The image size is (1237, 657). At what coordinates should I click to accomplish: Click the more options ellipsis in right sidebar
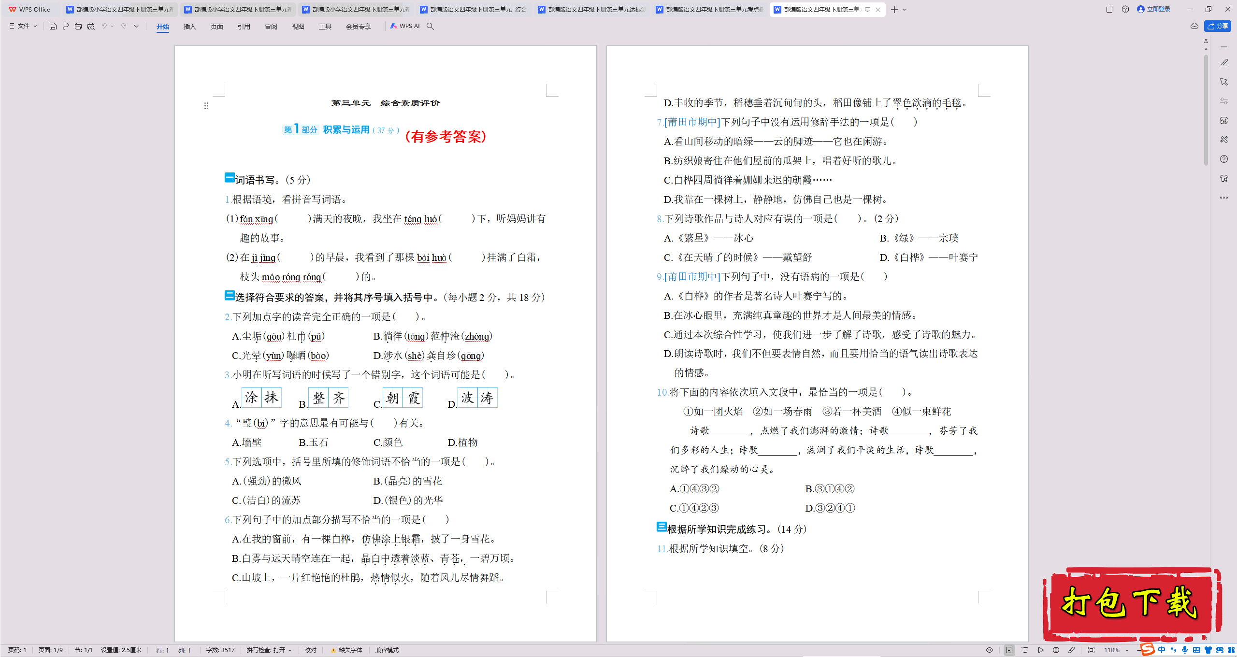[1223, 198]
